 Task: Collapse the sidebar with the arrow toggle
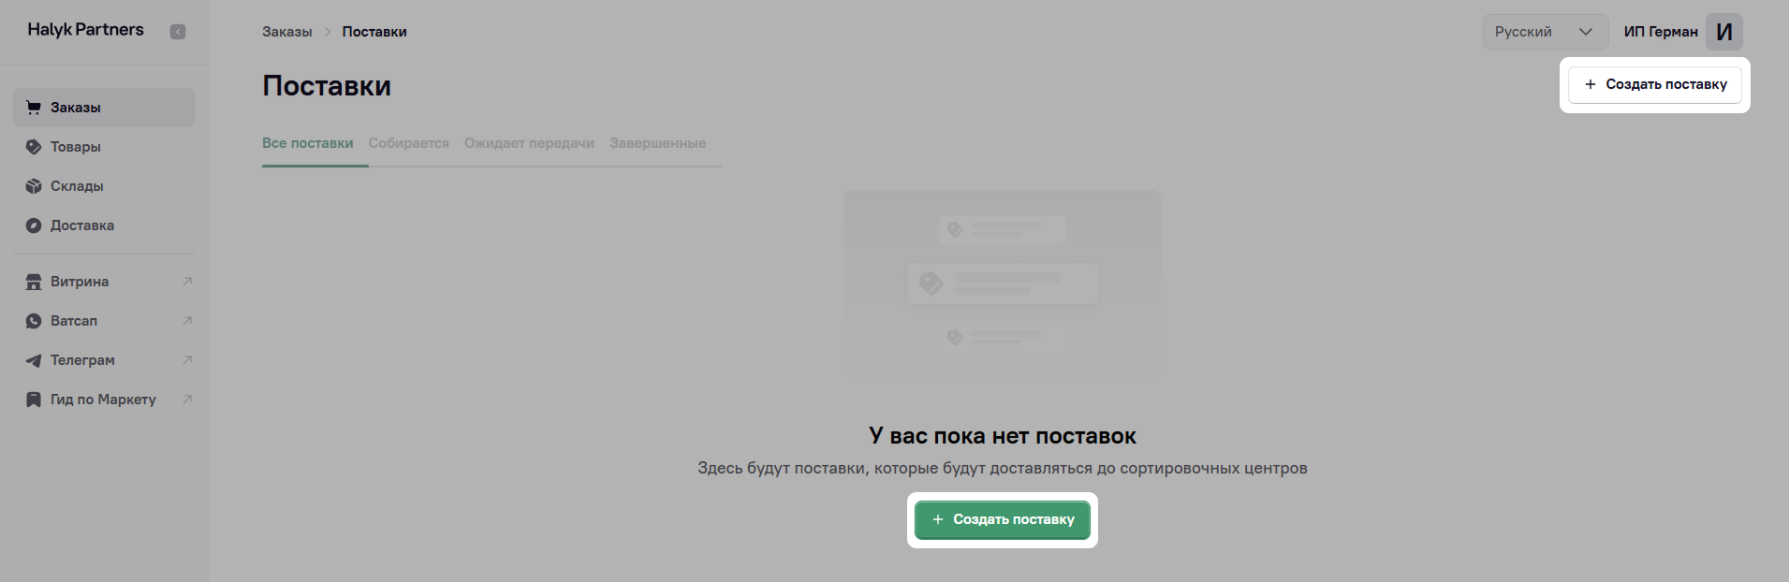click(178, 32)
